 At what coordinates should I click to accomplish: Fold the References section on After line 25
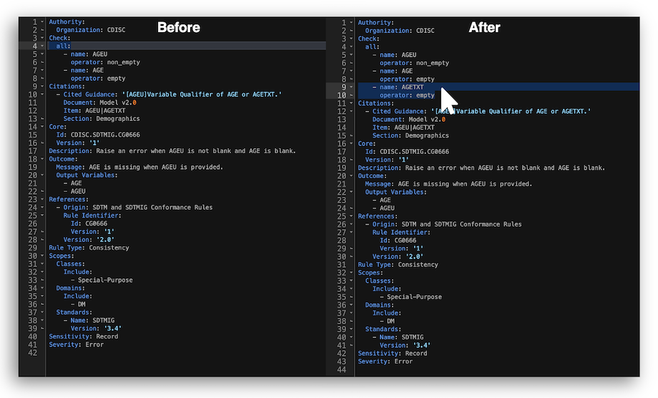[x=351, y=216]
